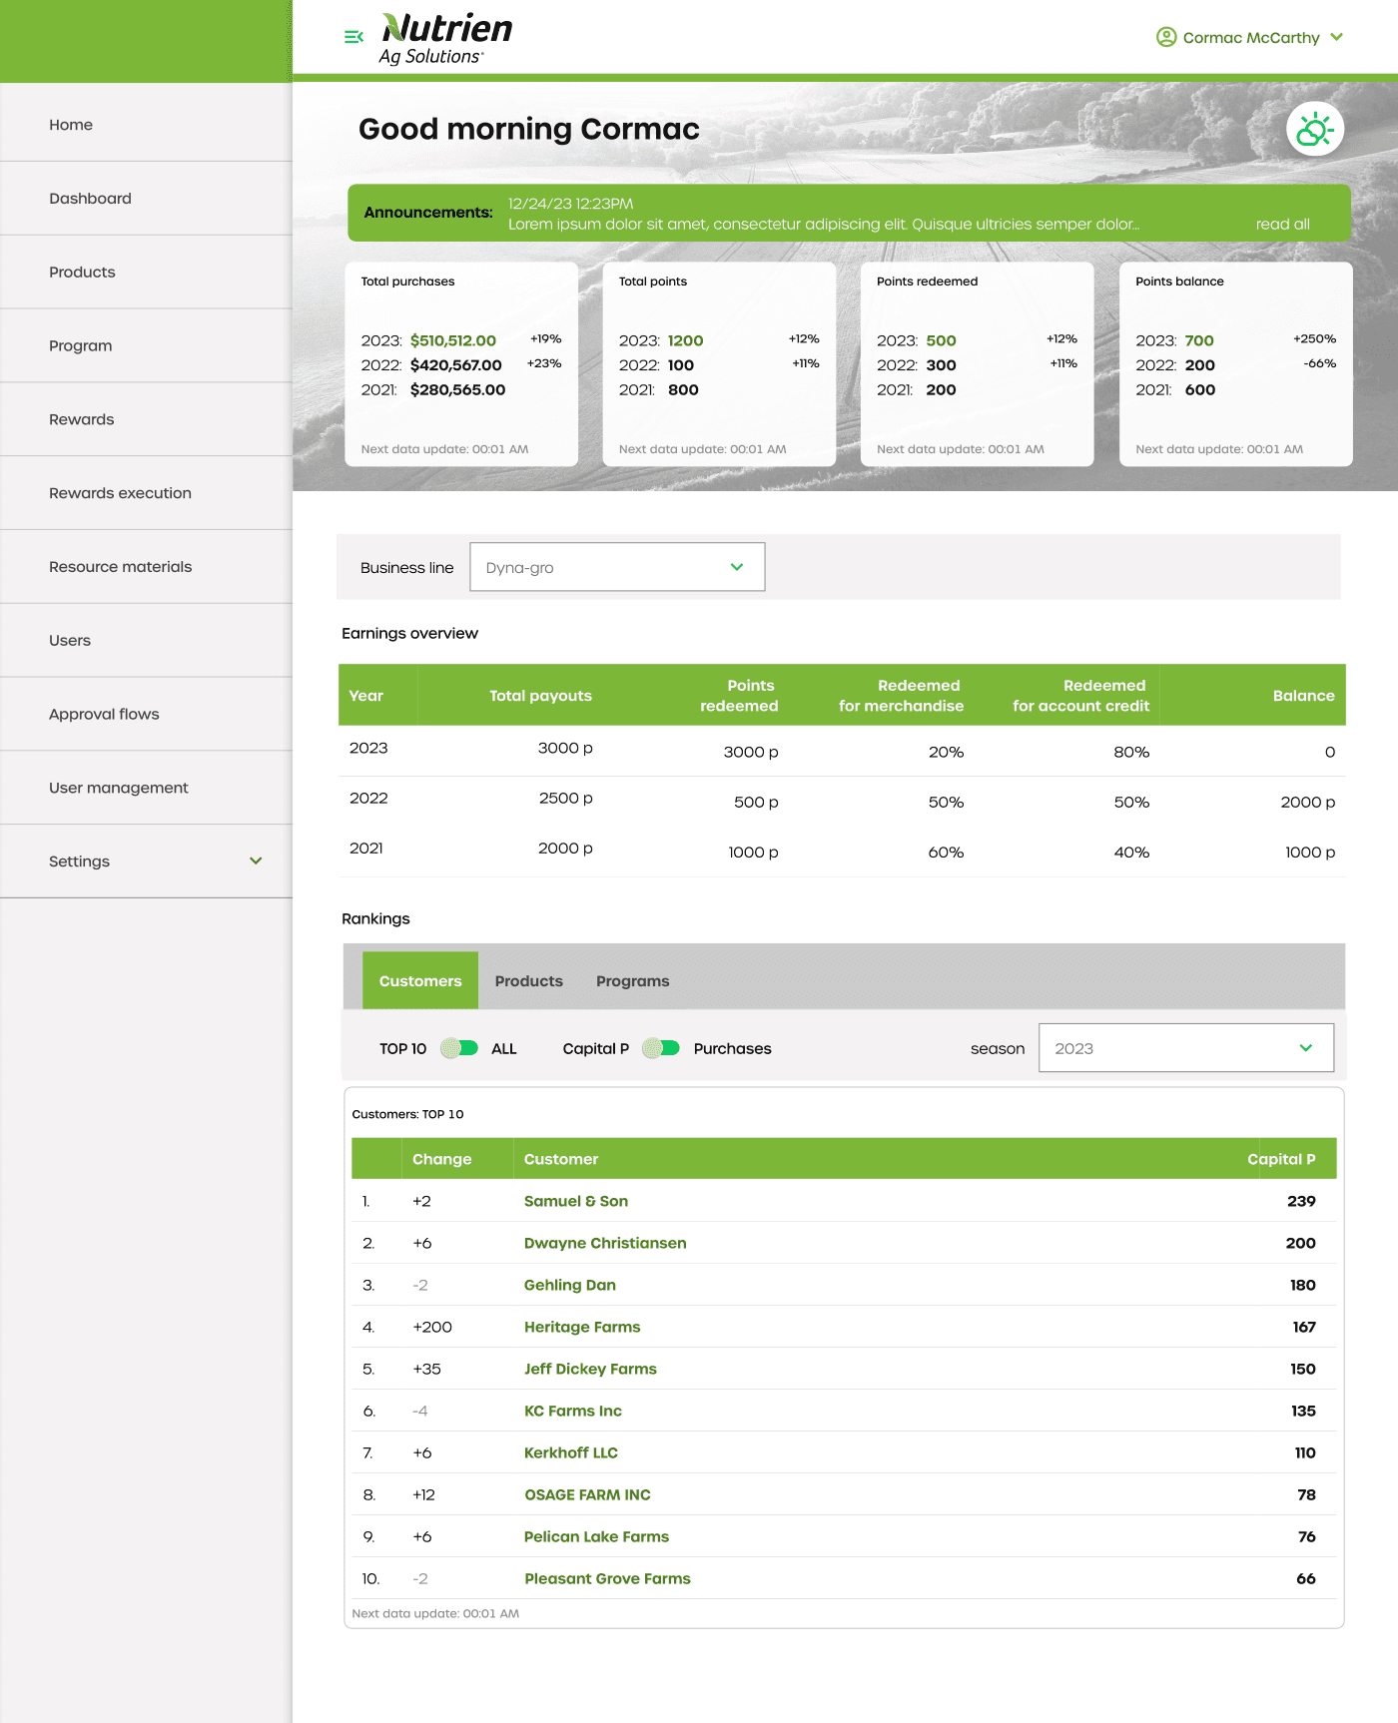The image size is (1398, 1723).
Task: Click the Capital P column header
Action: tap(1281, 1159)
